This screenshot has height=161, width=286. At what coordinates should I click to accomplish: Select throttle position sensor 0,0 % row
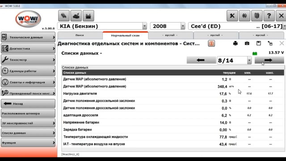(x=173, y=108)
